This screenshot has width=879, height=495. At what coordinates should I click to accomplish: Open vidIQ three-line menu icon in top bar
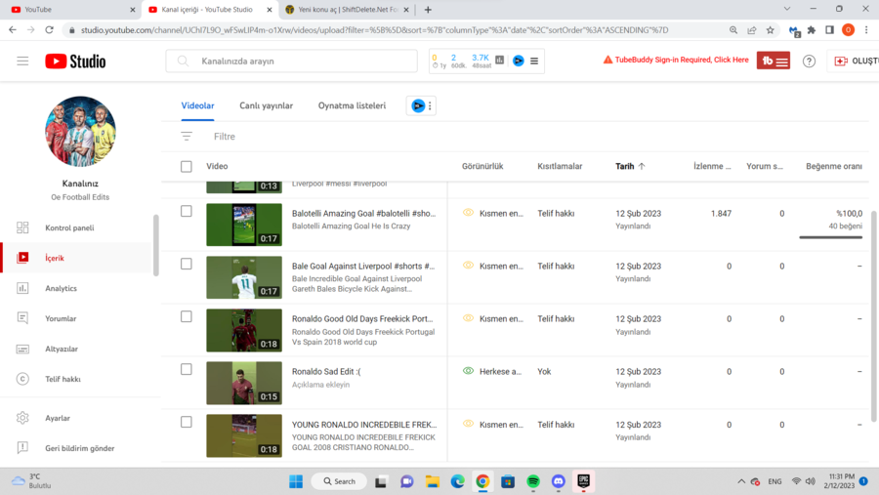534,61
